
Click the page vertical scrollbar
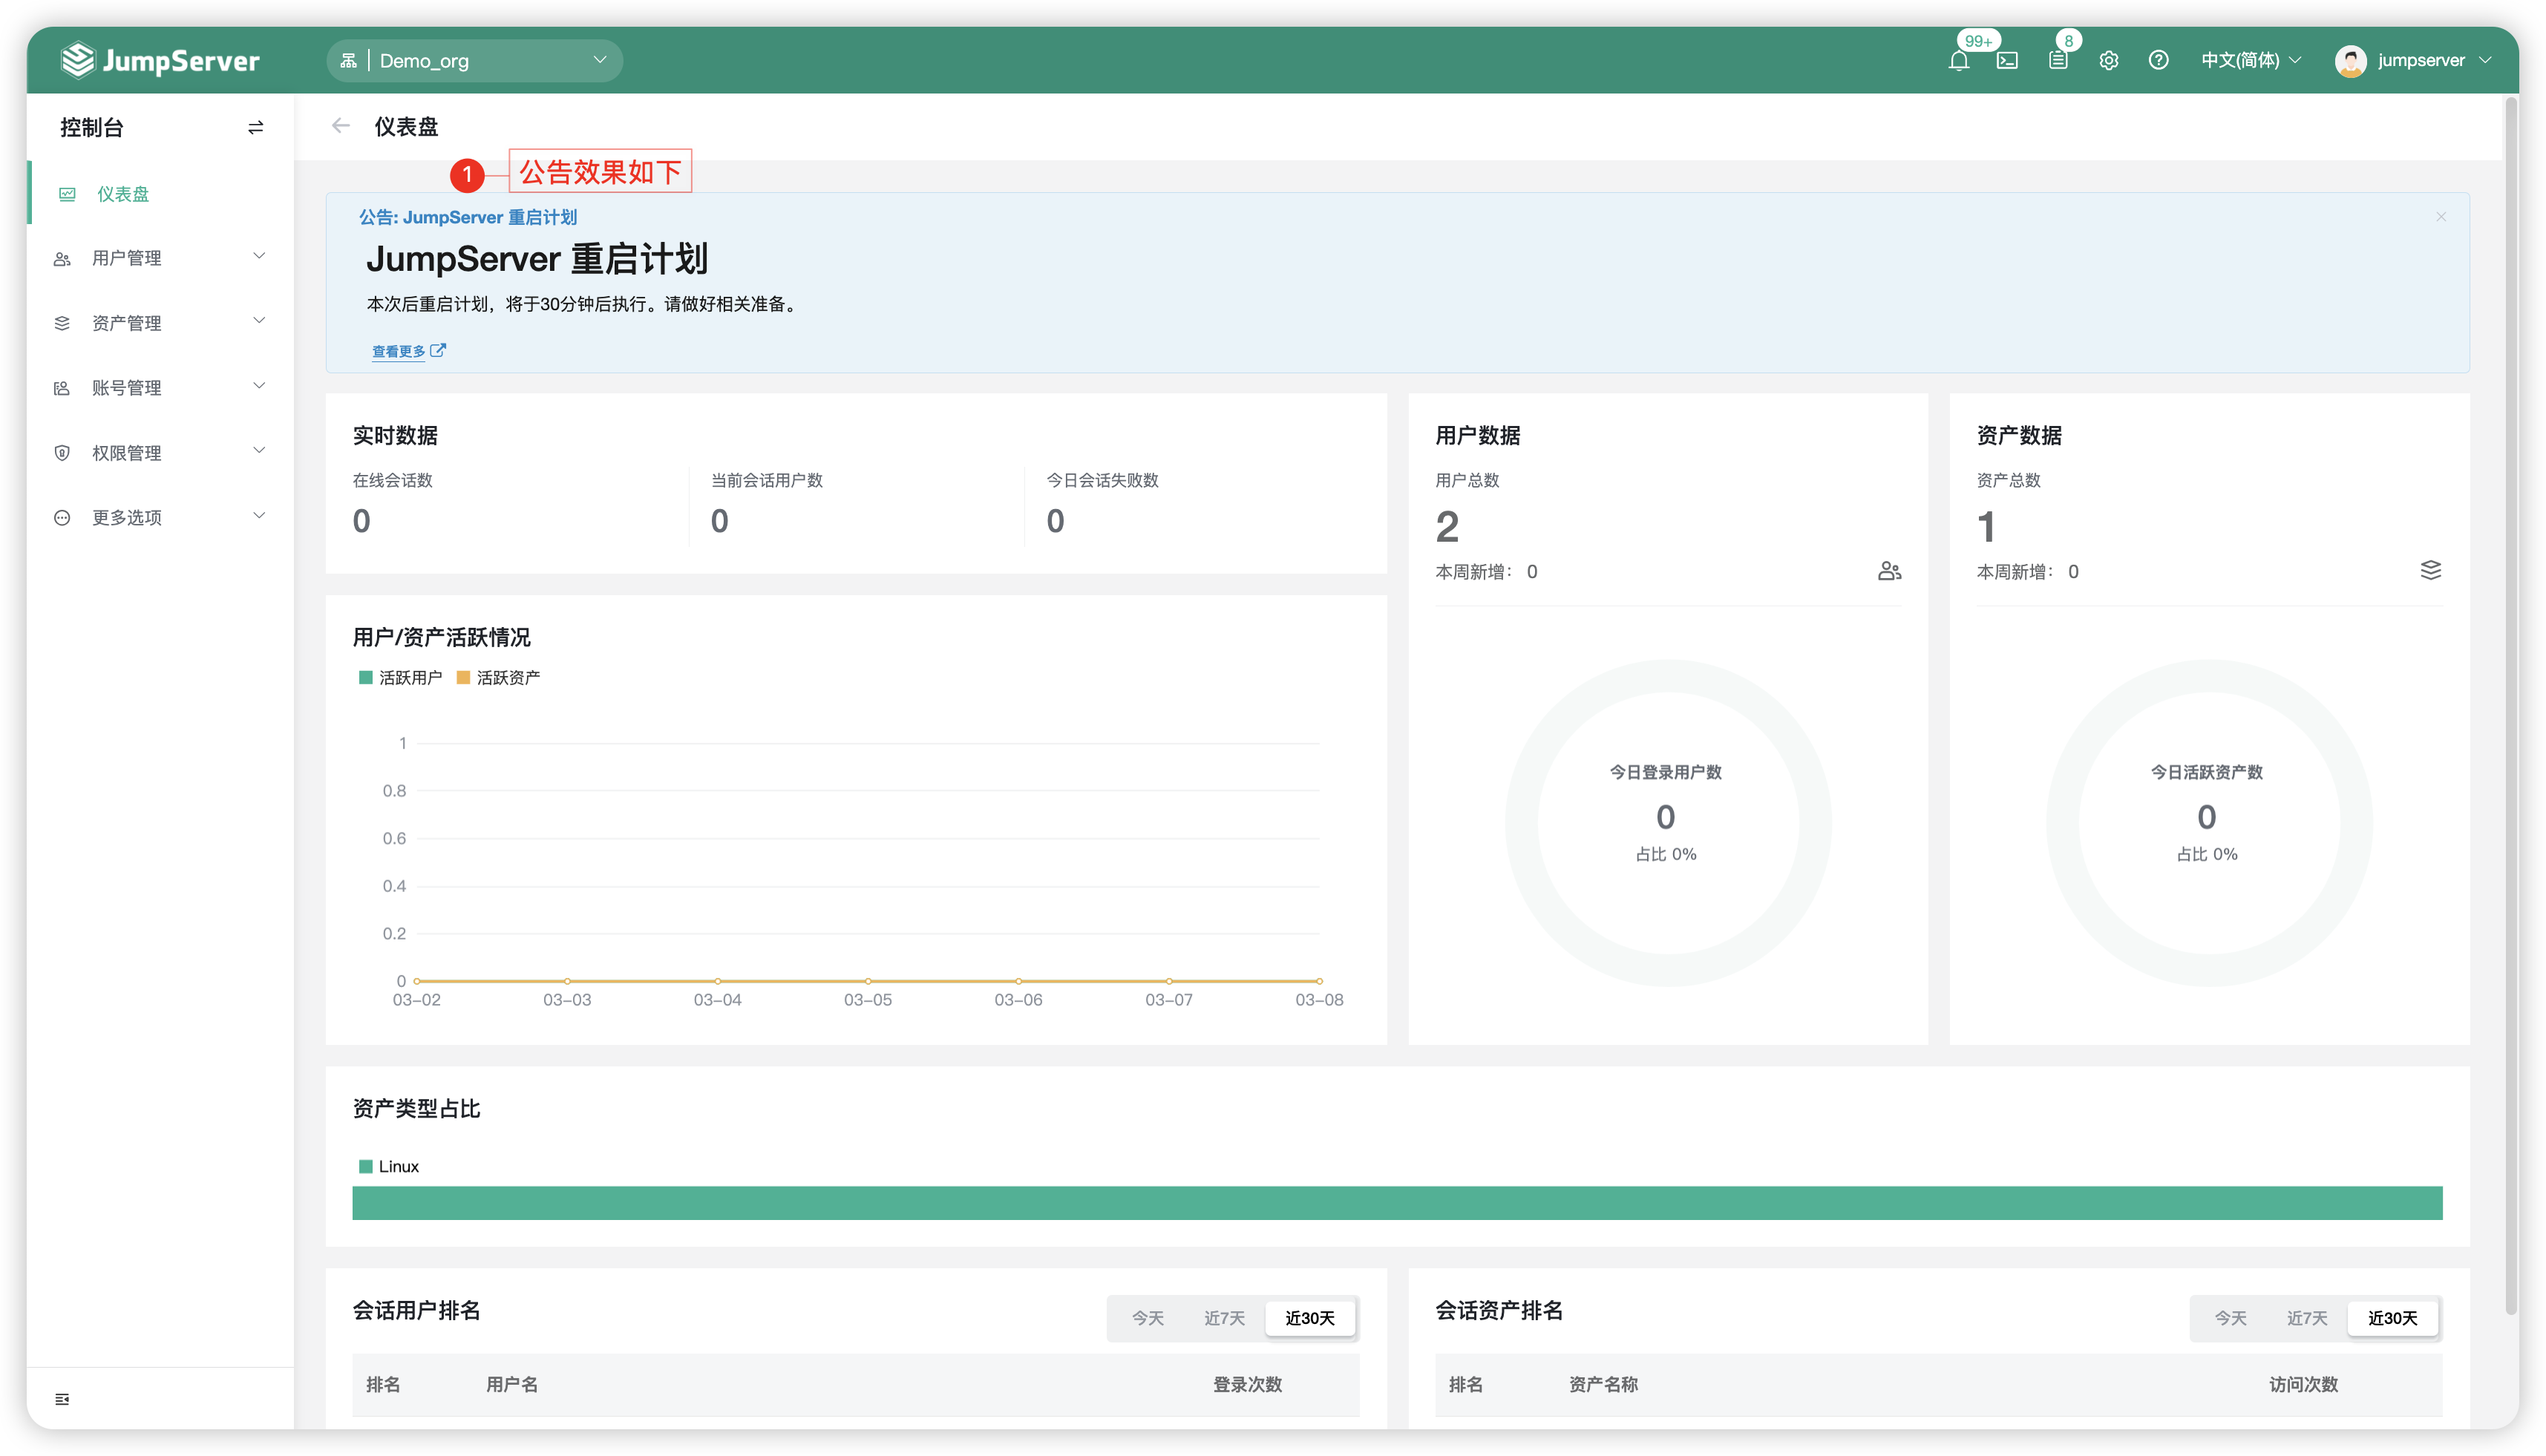point(2511,705)
